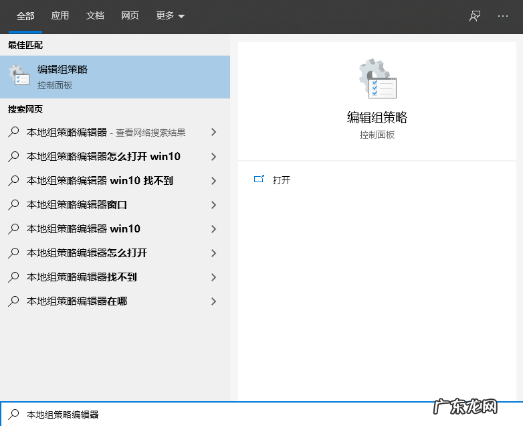Select suggestion 本地组策略编辑器在哪
The image size is (523, 426).
click(x=115, y=301)
